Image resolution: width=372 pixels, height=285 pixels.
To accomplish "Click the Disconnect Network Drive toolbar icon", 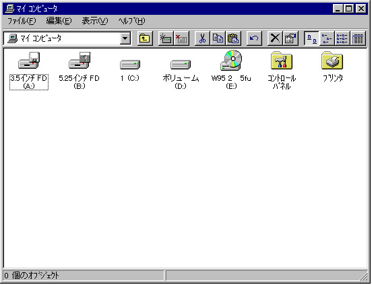I will 181,38.
